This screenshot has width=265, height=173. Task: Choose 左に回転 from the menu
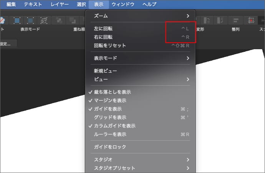(104, 29)
